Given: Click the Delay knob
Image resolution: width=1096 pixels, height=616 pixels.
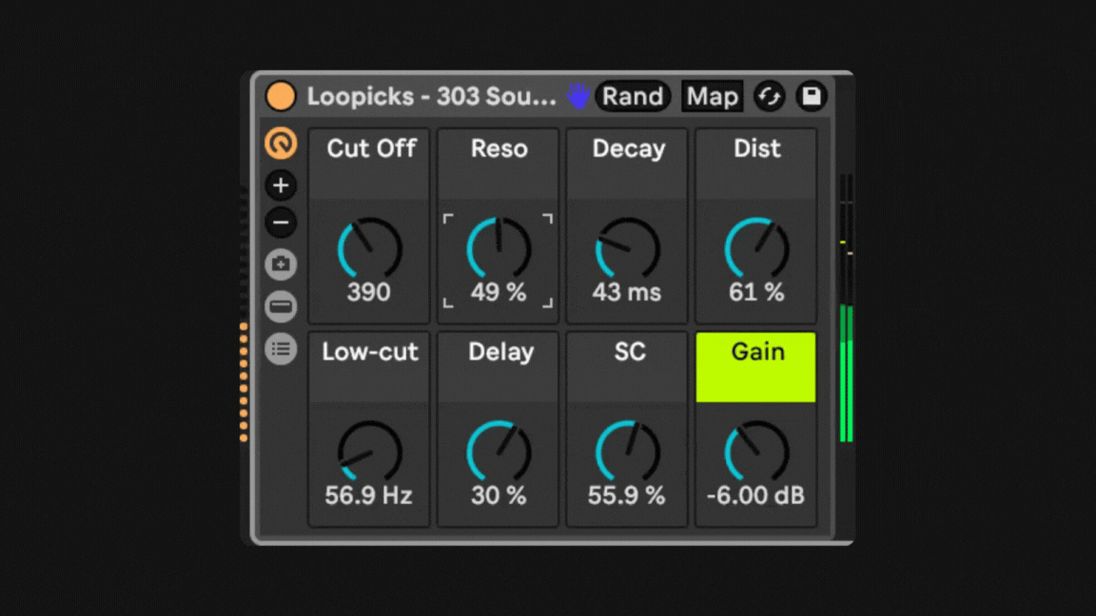Looking at the screenshot, I should (499, 452).
